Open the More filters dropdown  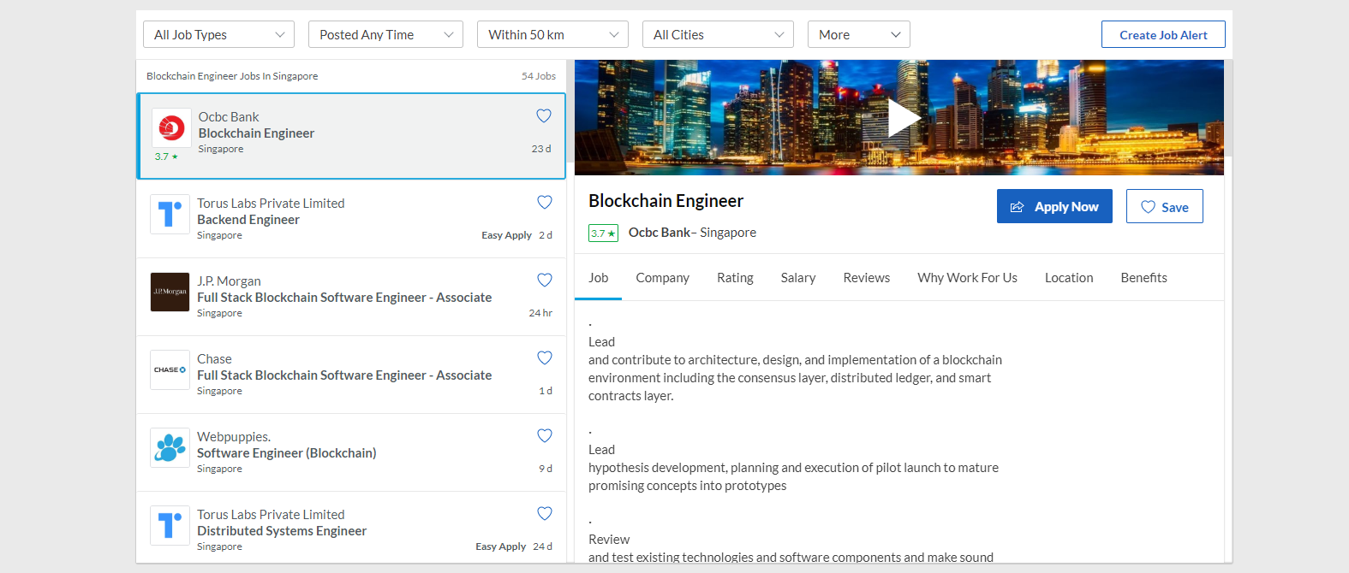click(858, 34)
